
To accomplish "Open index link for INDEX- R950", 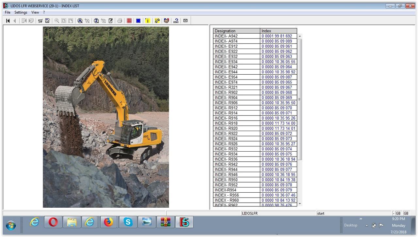I will [278, 180].
